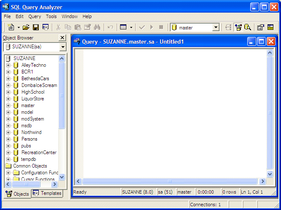Toggle the Object Browser toolbar icon
Viewport: 281px width, 210px height.
(238, 27)
